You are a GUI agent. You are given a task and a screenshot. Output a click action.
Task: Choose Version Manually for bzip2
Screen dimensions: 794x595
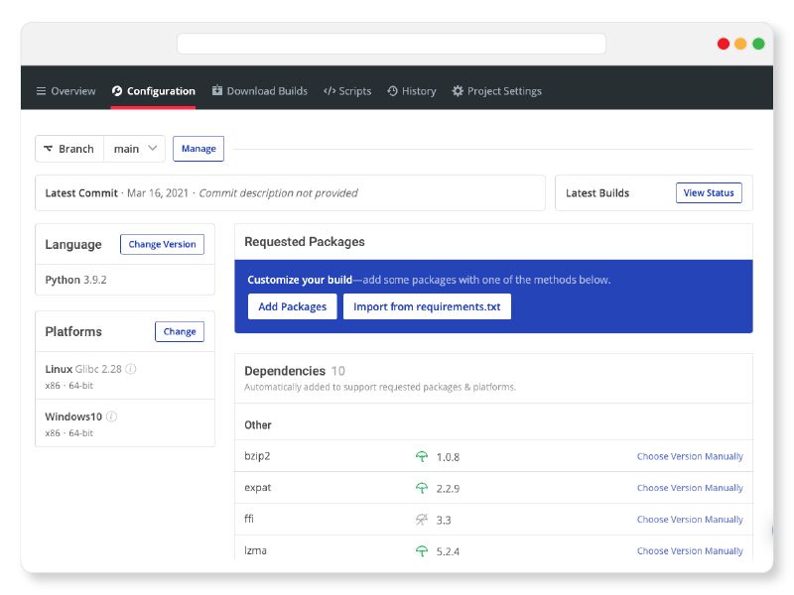pyautogui.click(x=690, y=456)
